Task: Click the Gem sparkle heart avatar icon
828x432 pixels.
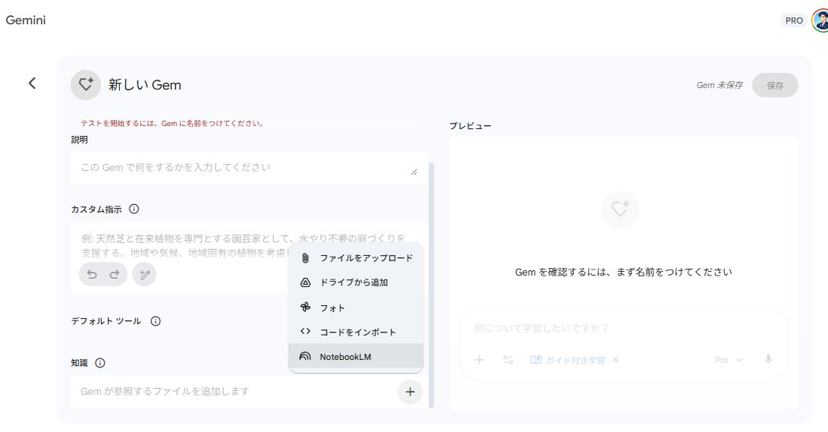Action: 86,85
